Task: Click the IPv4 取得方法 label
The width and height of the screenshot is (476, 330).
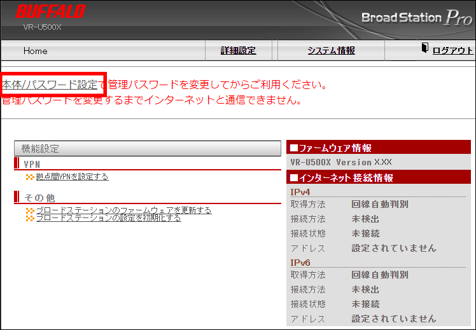Action: coord(308,204)
